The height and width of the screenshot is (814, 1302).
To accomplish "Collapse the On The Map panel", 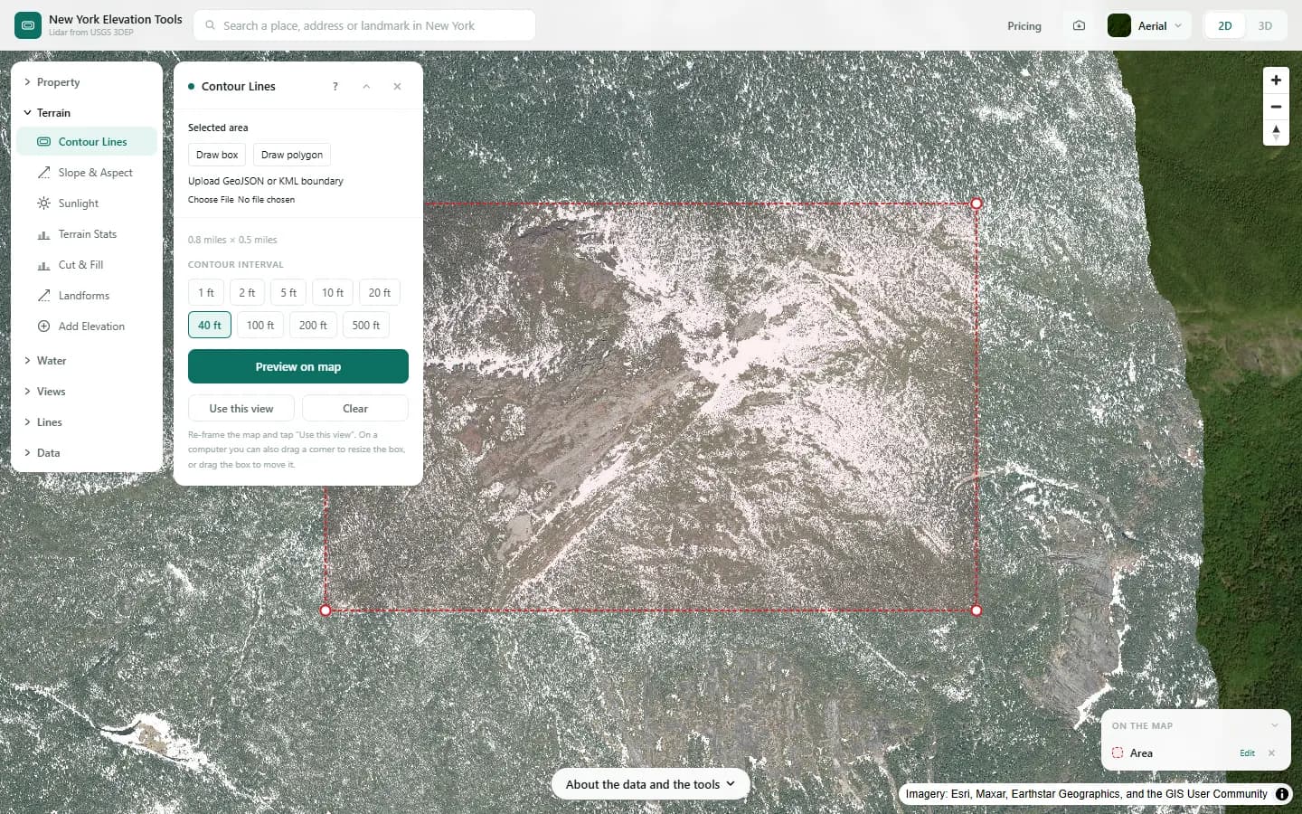I will pos(1275,725).
